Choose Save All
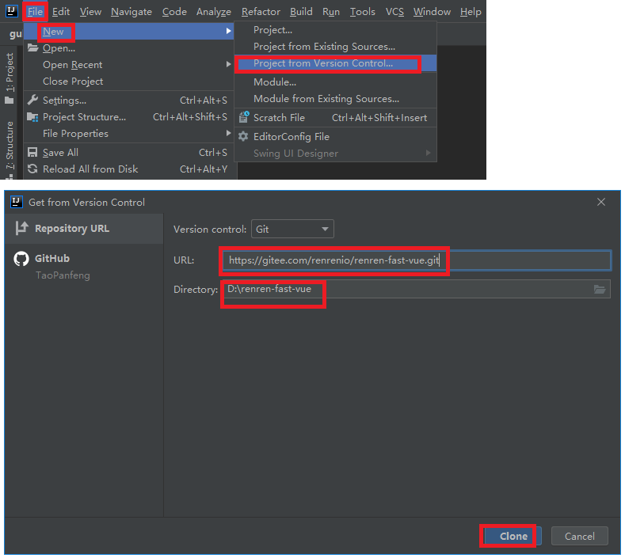This screenshot has width=625, height=558. [x=129, y=153]
